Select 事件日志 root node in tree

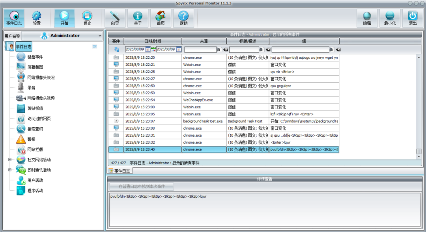tap(24, 46)
